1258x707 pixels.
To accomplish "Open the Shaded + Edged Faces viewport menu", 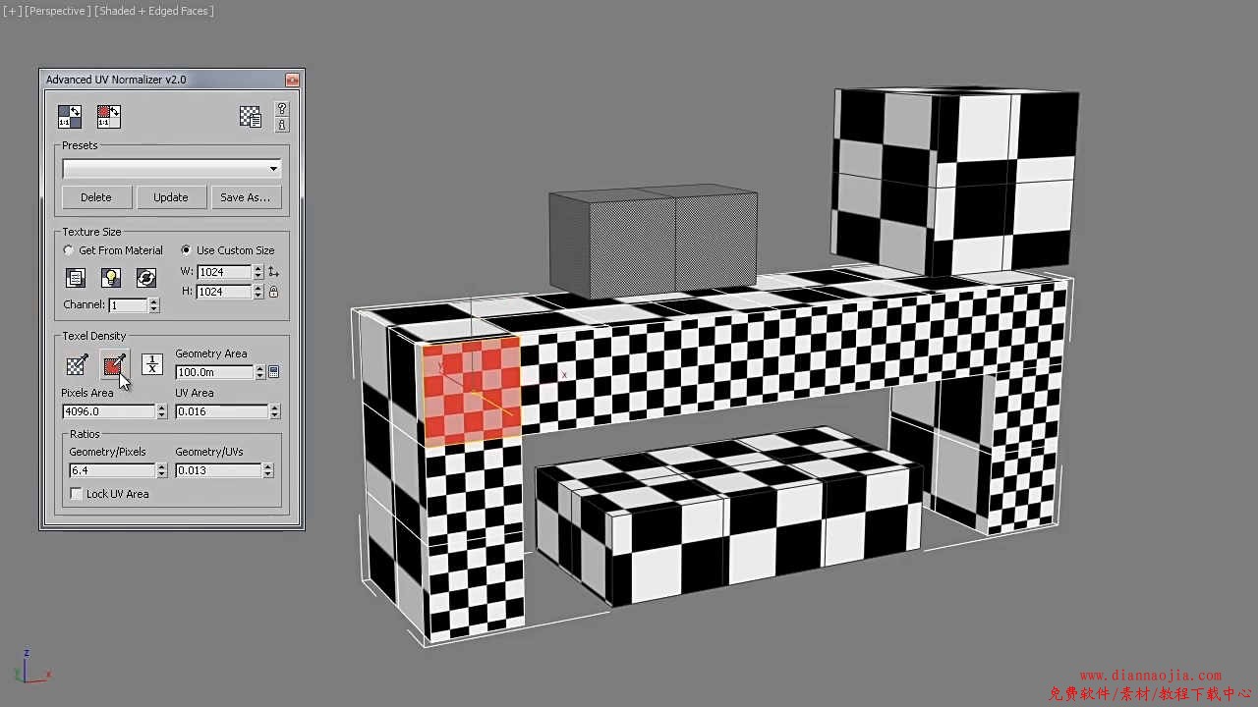I will [154, 11].
